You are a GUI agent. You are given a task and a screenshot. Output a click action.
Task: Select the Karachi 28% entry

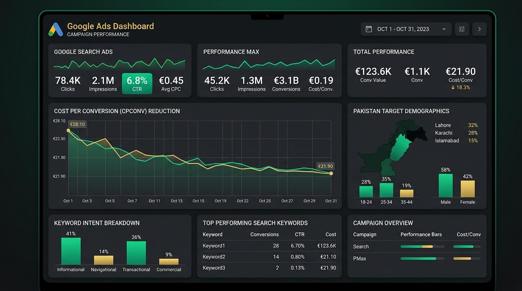point(456,133)
